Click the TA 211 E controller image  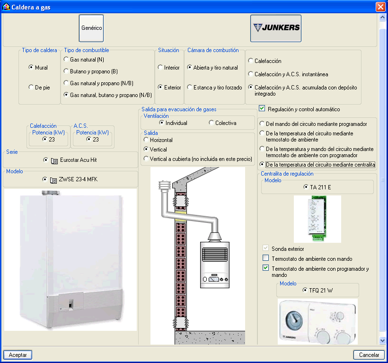(x=317, y=219)
